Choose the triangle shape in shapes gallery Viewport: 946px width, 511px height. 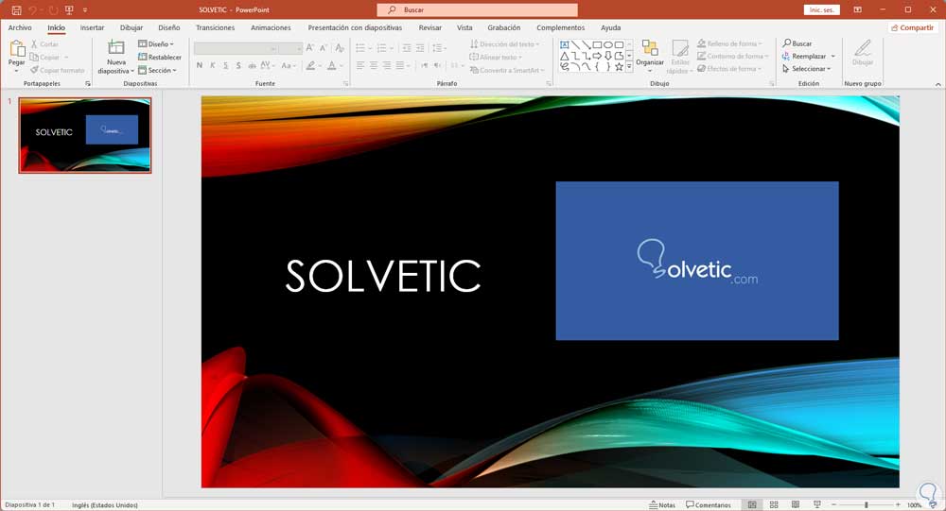tap(564, 56)
